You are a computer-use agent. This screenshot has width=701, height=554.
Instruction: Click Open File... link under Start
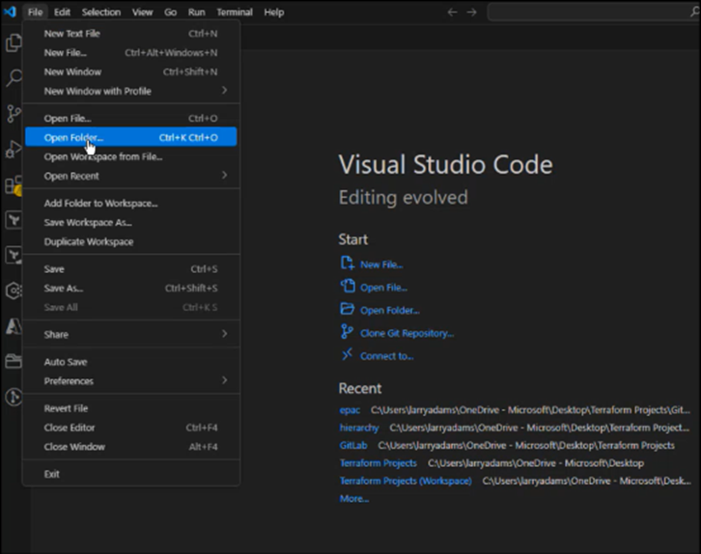(383, 288)
